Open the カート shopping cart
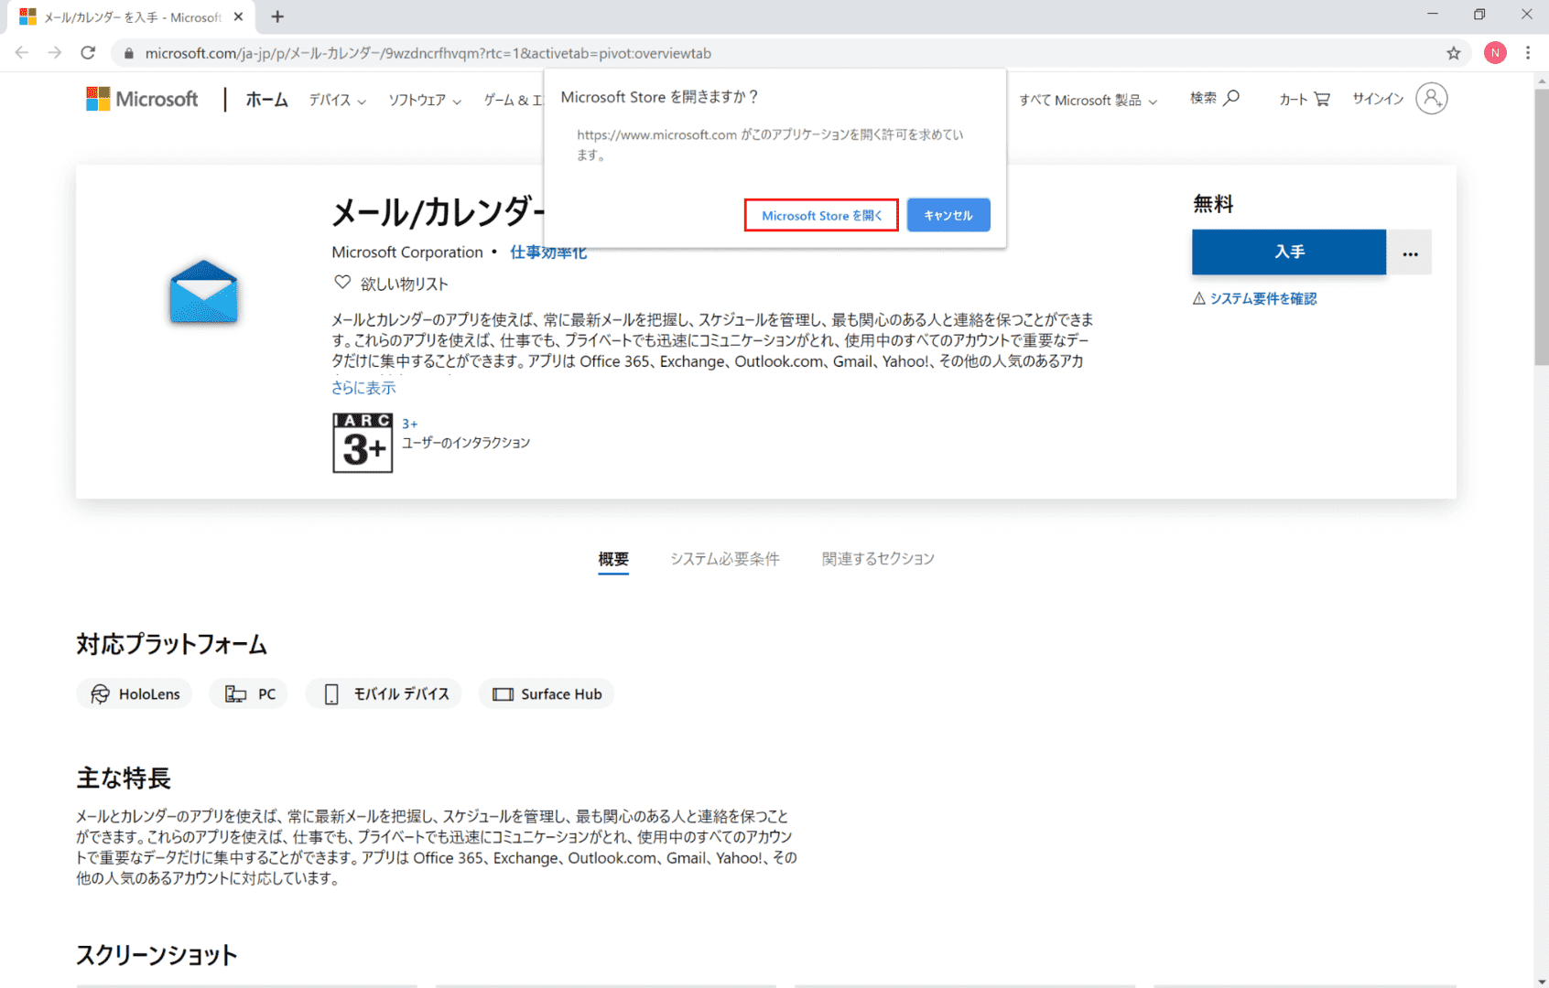The image size is (1549, 988). click(1305, 99)
